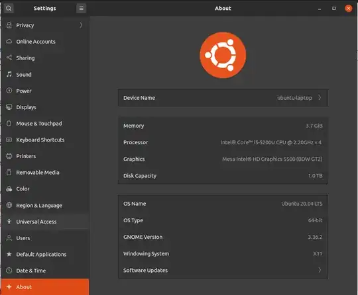Click the Processor value Intel Core i5-5200U
The width and height of the screenshot is (358, 295).
tap(270, 142)
